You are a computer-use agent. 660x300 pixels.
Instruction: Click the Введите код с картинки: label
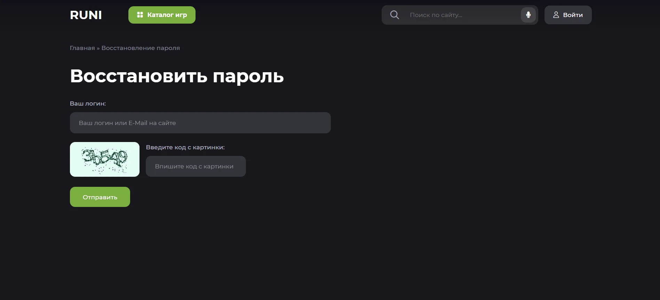click(185, 147)
